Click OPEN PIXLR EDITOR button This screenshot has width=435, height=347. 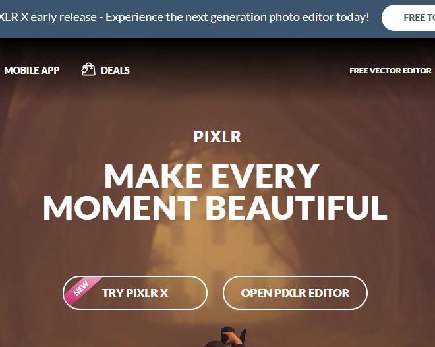pos(295,293)
